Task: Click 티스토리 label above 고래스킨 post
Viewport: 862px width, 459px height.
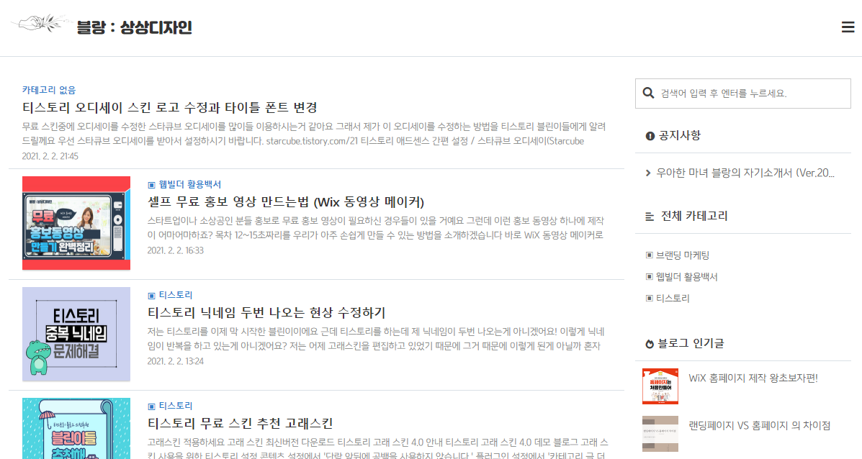Action: 176,406
